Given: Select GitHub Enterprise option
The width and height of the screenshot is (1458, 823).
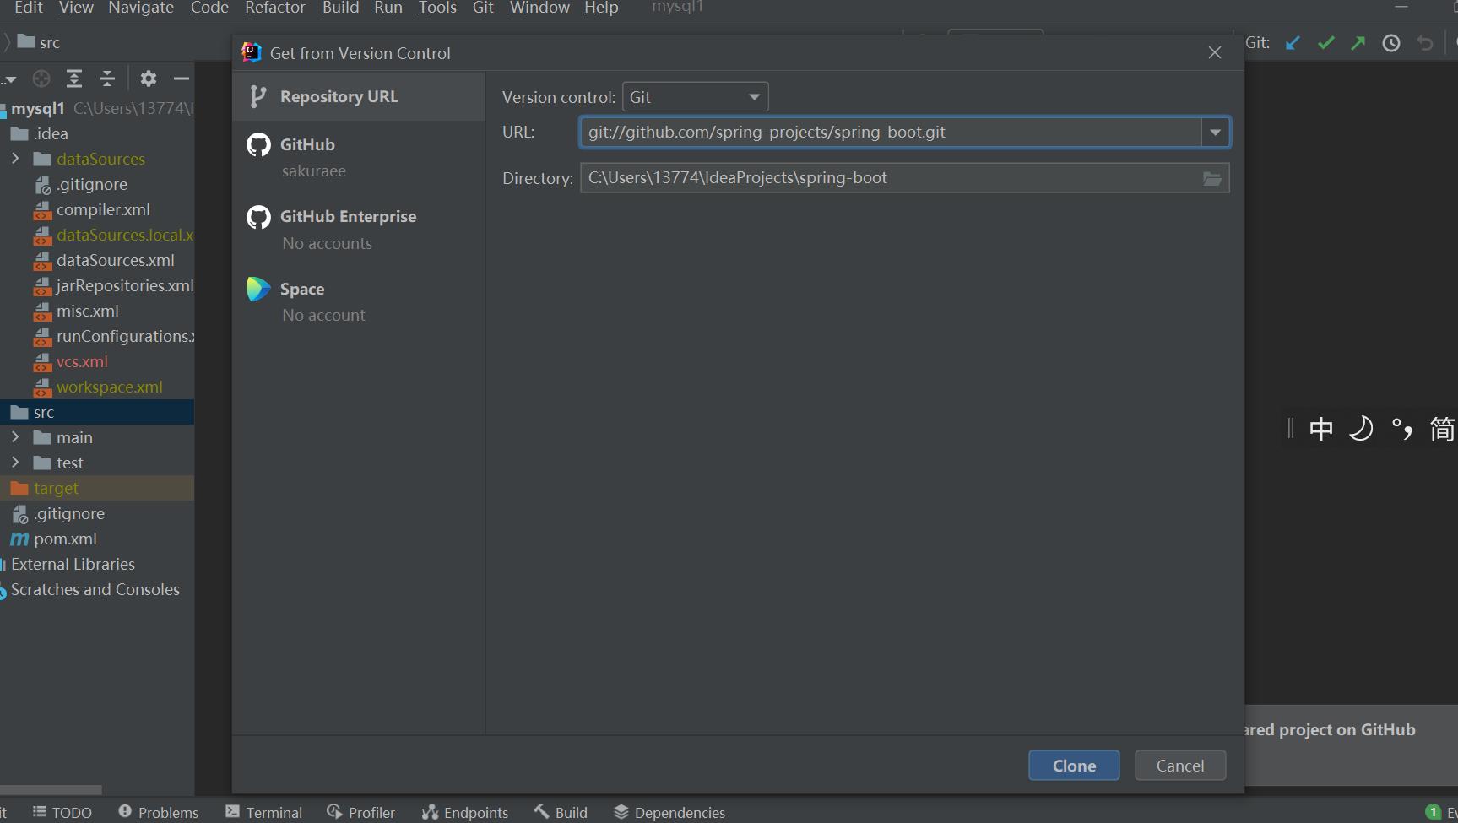Looking at the screenshot, I should 359,230.
